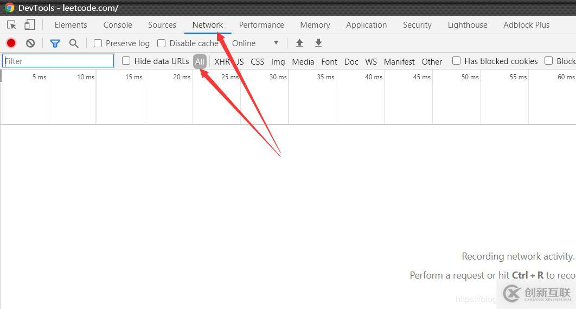Filter requests by CSS type

coord(258,61)
